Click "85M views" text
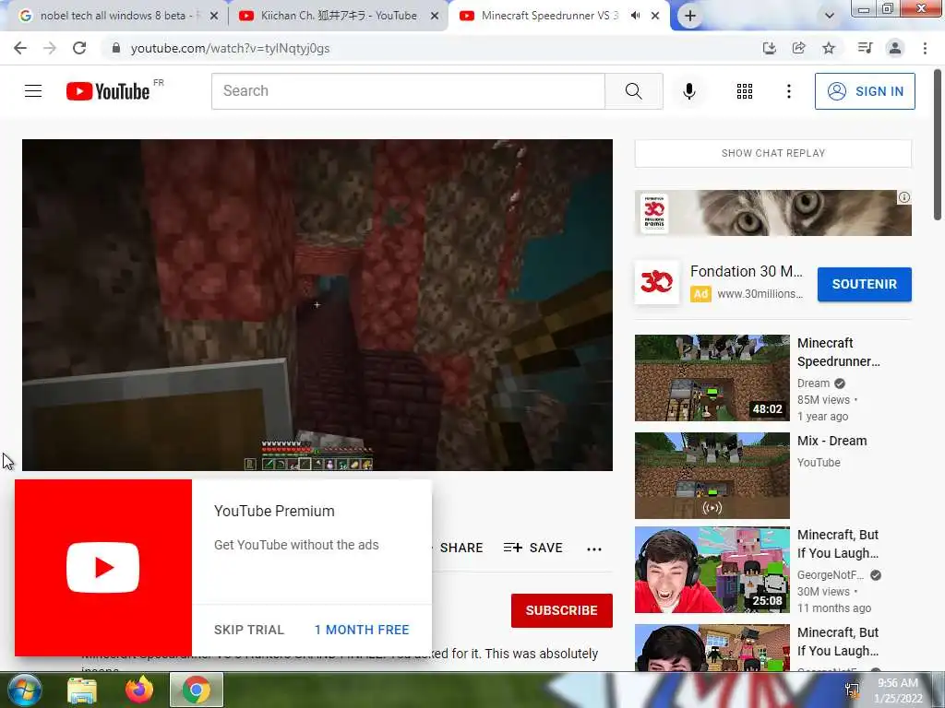Image resolution: width=945 pixels, height=708 pixels. pyautogui.click(x=823, y=400)
